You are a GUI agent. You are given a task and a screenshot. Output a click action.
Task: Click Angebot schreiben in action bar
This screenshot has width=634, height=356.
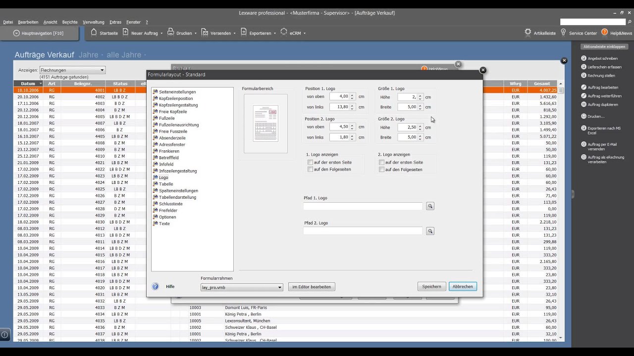pos(602,58)
